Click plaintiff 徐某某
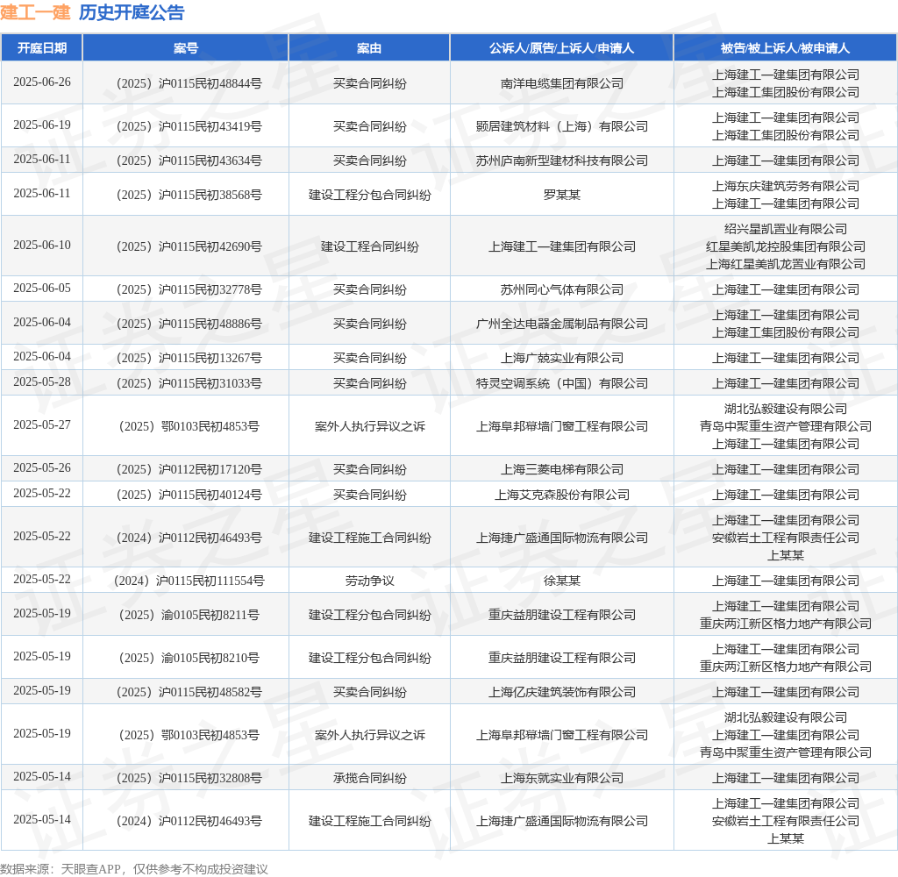This screenshot has height=877, width=898. coord(562,581)
